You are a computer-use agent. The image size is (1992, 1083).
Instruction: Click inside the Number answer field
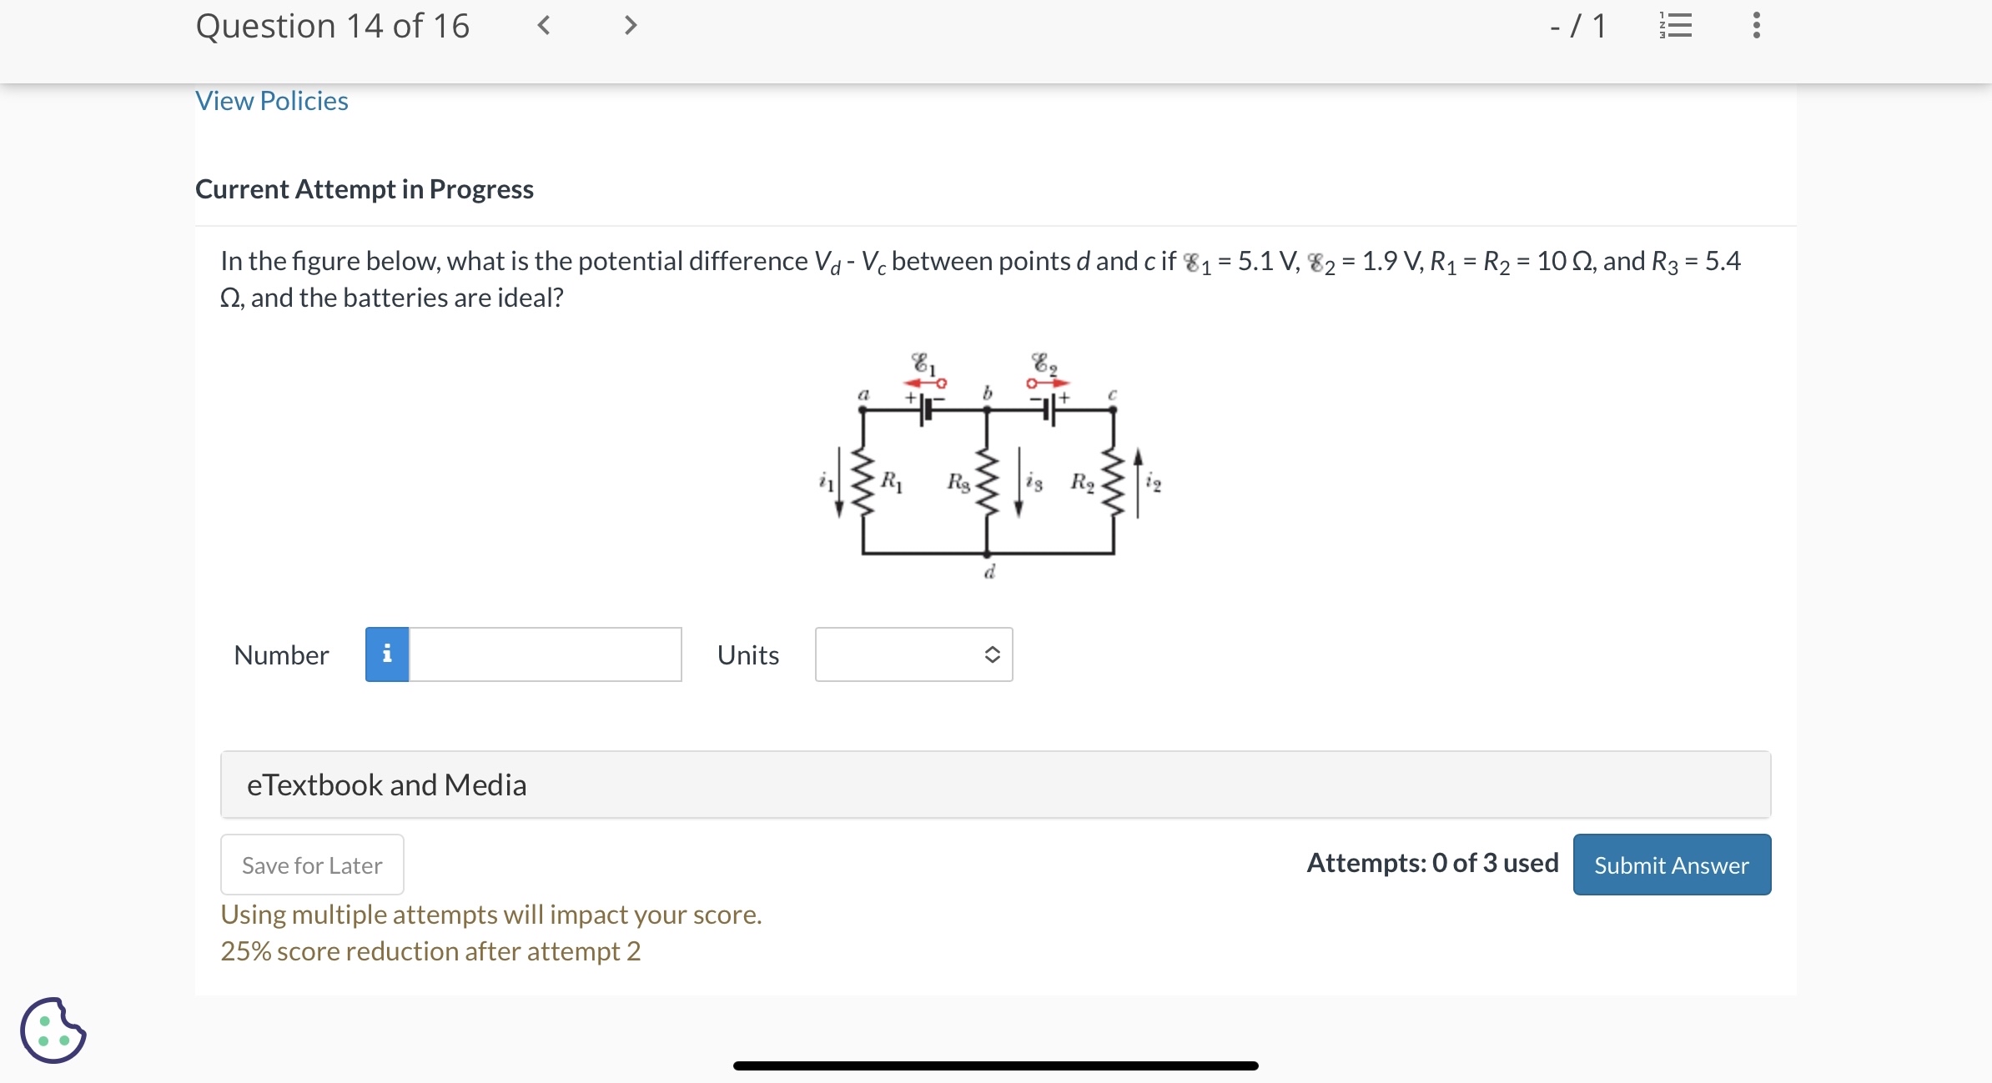coord(542,655)
